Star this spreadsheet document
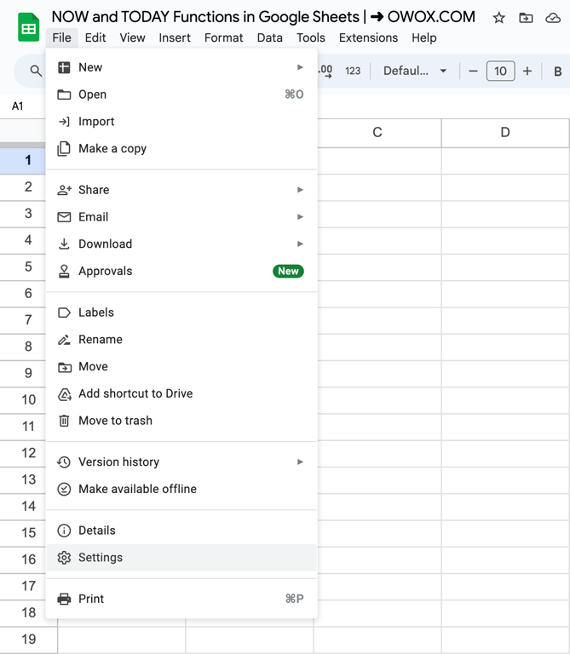Viewport: 570px width, 654px height. coord(498,18)
